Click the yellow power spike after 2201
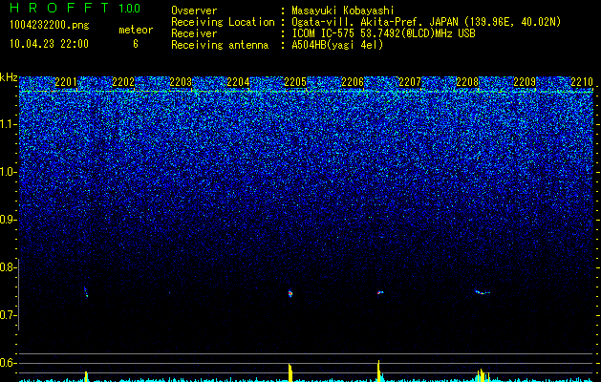601x382 pixels. pyautogui.click(x=86, y=376)
